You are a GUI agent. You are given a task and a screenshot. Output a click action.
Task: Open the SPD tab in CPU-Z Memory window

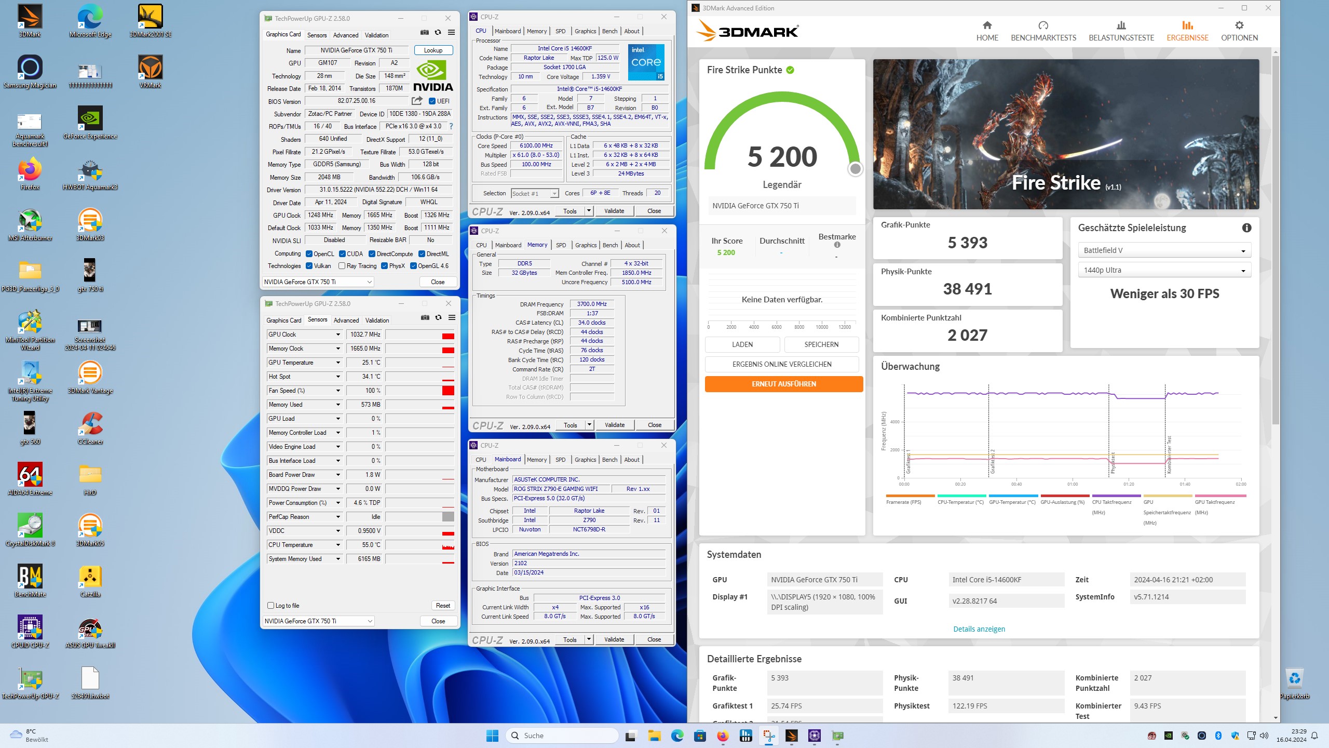coord(561,245)
